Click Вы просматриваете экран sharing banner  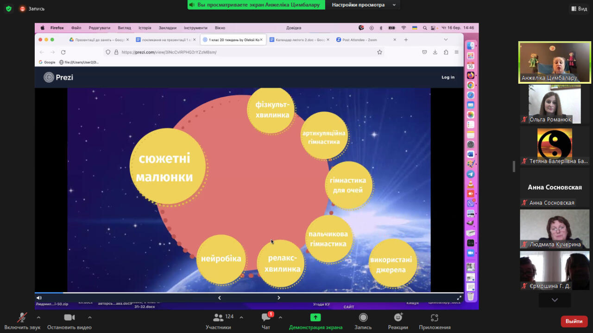click(x=256, y=5)
